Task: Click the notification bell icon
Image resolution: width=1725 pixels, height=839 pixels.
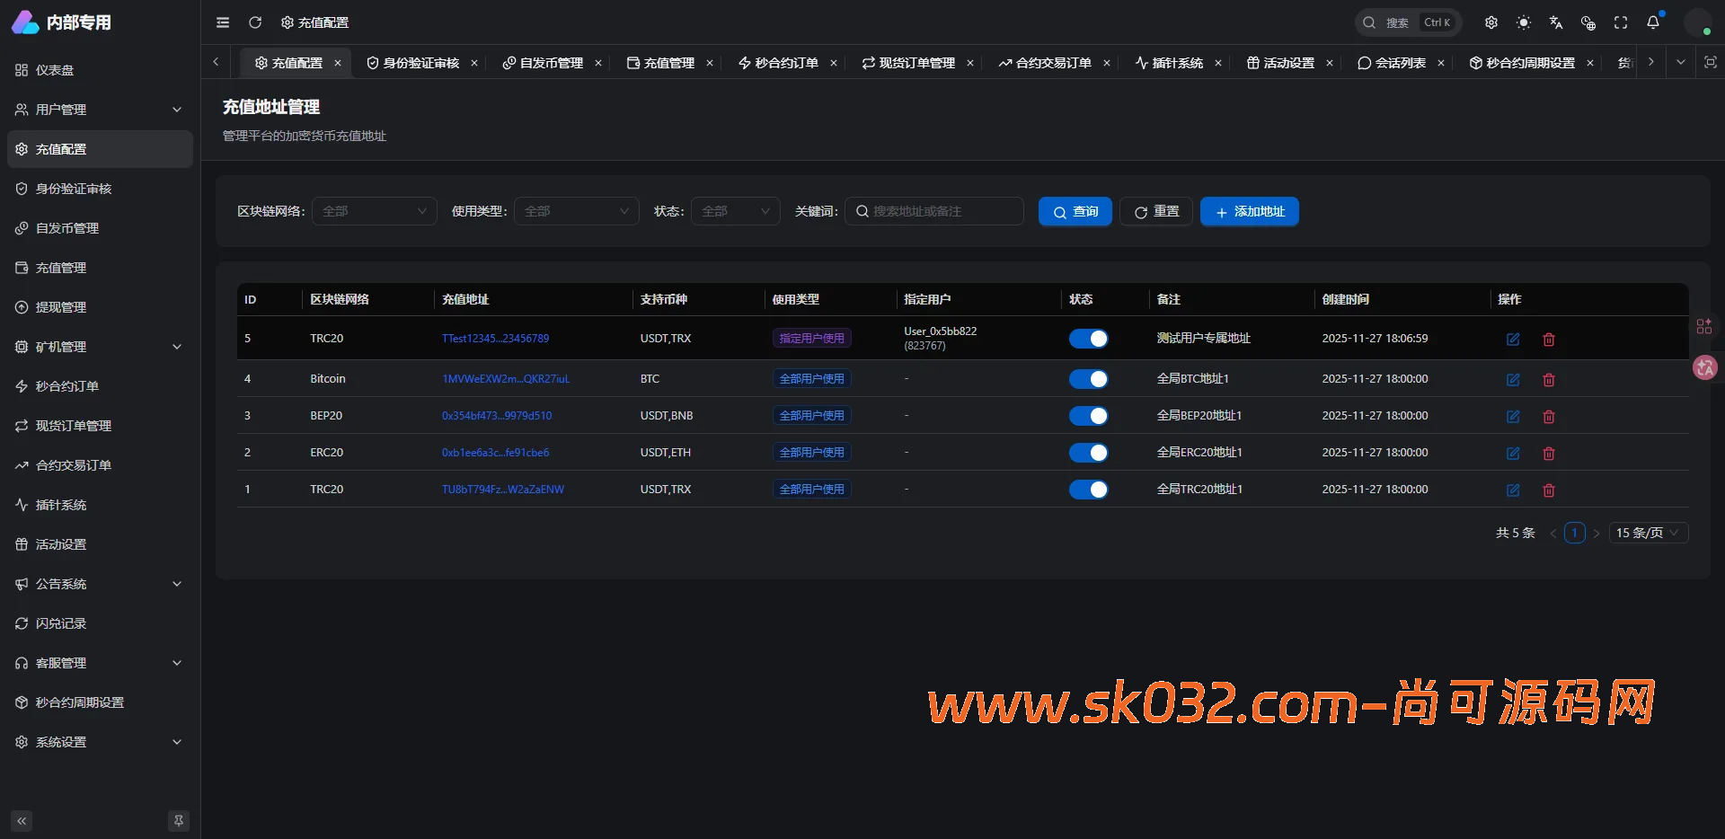Action: pos(1652,22)
